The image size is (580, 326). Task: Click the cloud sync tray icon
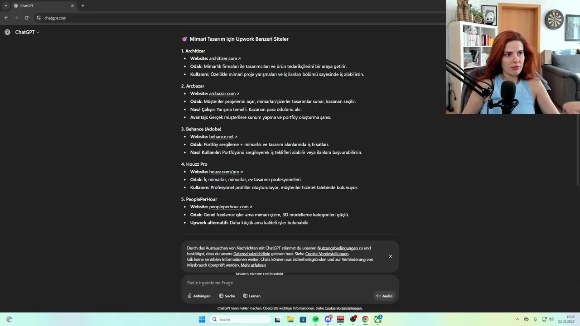526,319
